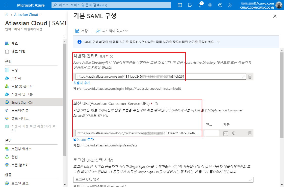The image size is (284, 187).
Task: Open the help question mark icon
Action: click(x=220, y=5)
